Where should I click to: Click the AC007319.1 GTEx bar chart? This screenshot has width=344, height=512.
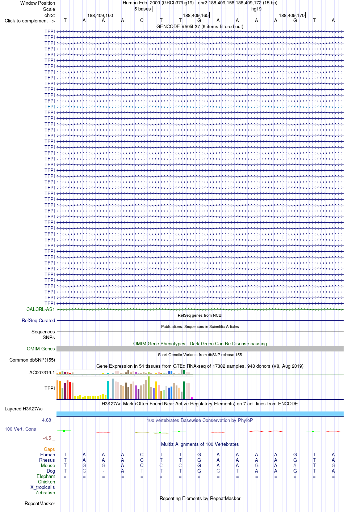125,372
